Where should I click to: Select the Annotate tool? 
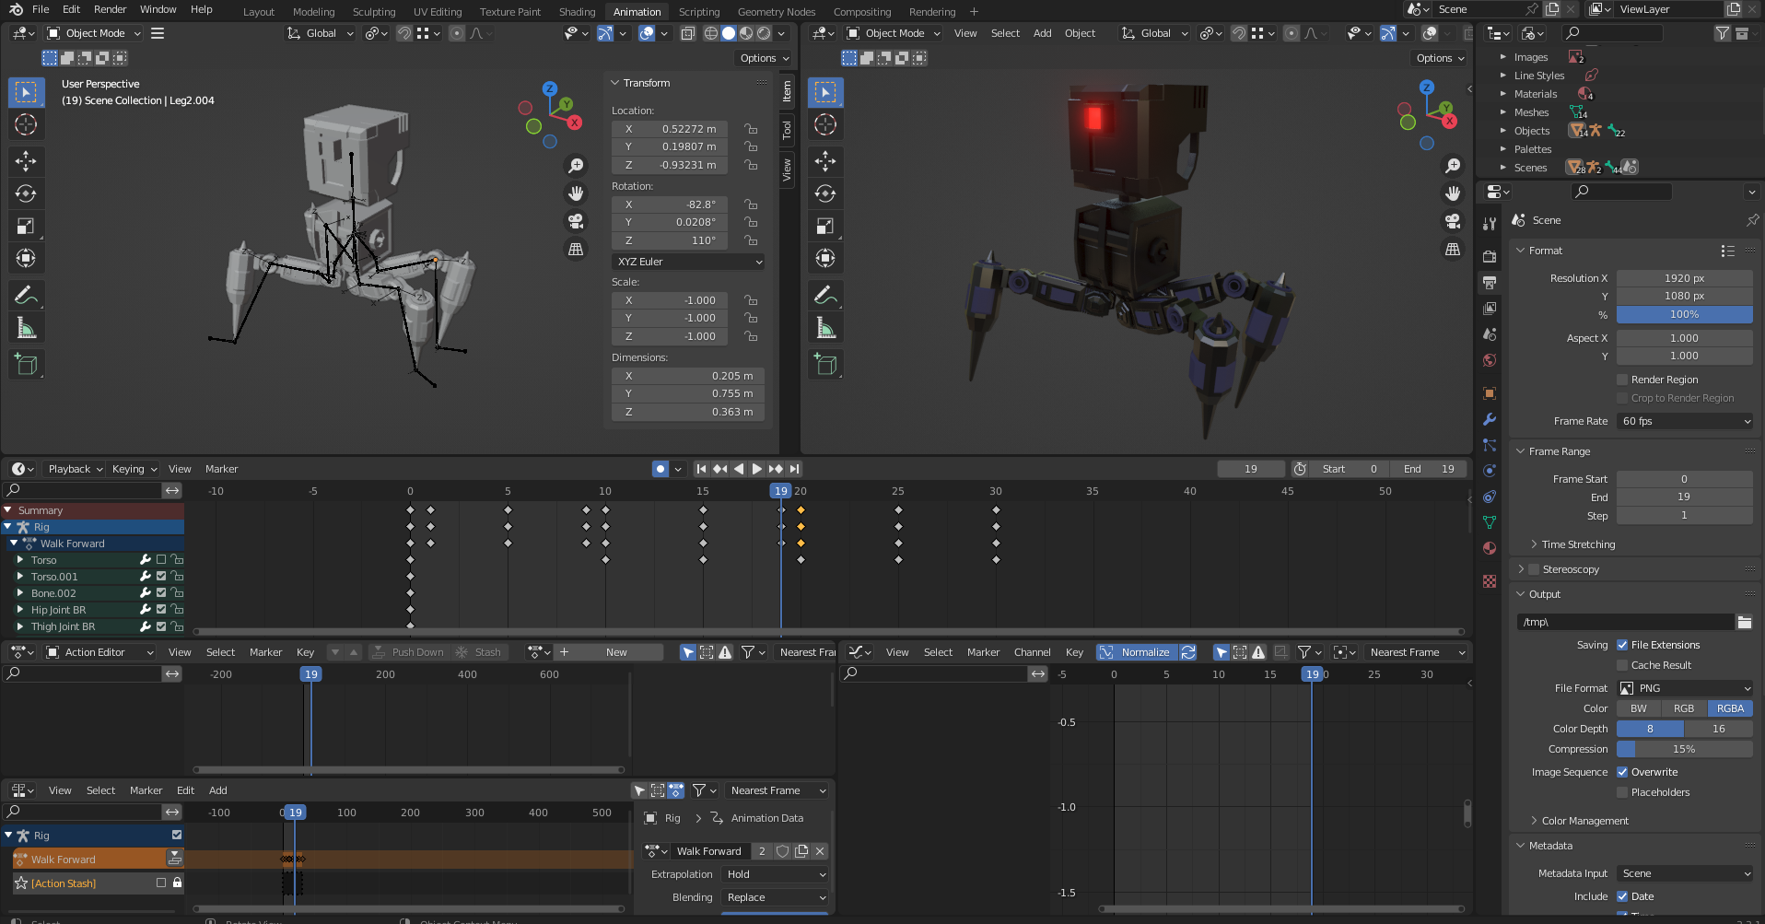pyautogui.click(x=27, y=295)
